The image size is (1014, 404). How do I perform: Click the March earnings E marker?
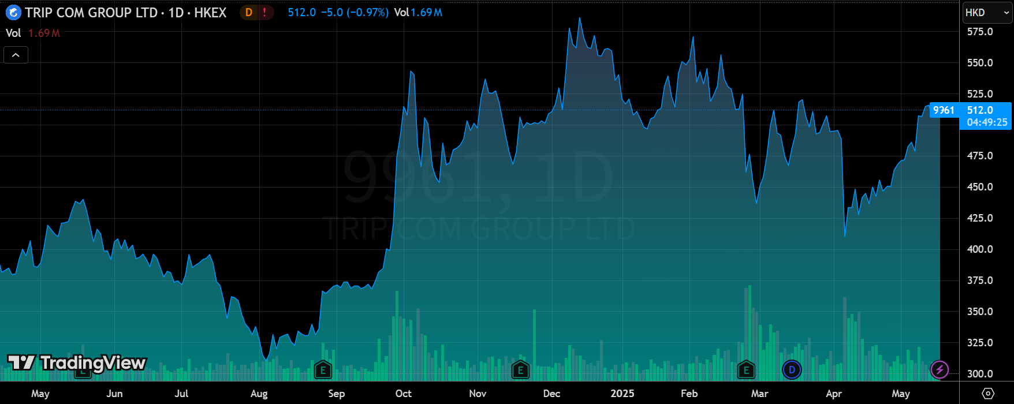click(x=746, y=370)
